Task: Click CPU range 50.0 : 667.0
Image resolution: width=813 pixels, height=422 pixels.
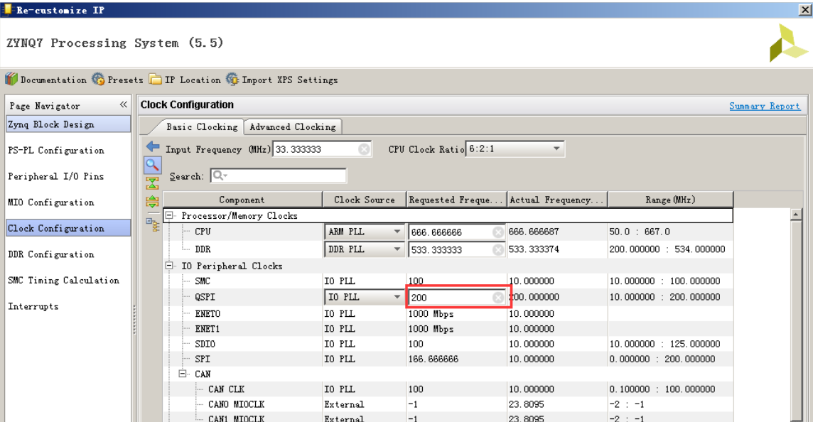Action: (x=640, y=232)
